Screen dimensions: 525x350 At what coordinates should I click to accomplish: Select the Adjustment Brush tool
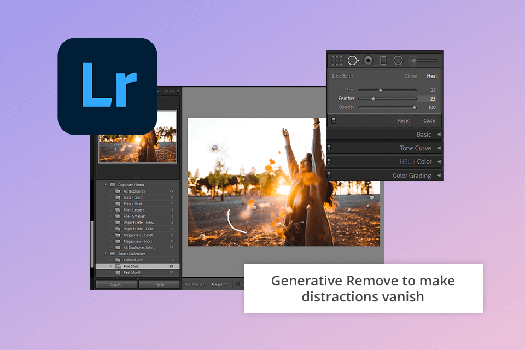[423, 60]
